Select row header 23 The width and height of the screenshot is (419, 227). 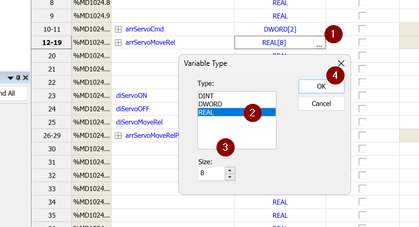coord(52,95)
